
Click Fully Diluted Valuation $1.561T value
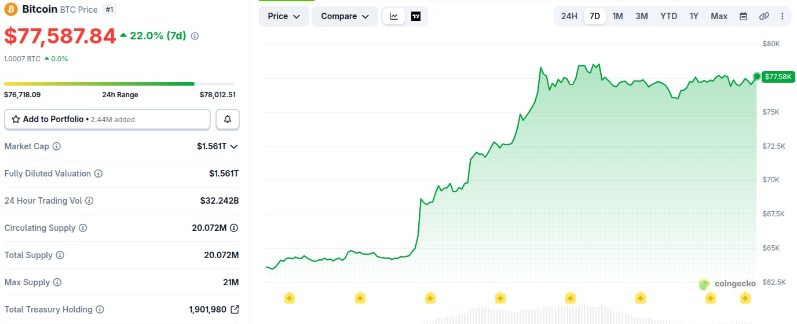[x=224, y=174]
